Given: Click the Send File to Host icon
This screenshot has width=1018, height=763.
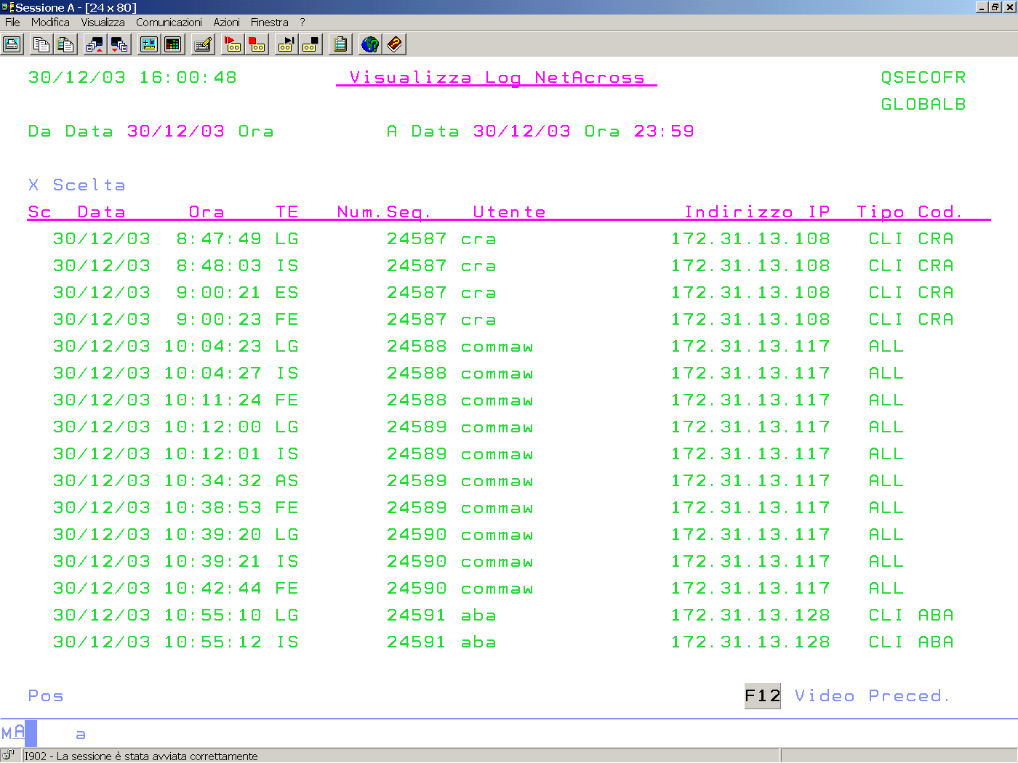Looking at the screenshot, I should pyautogui.click(x=95, y=44).
